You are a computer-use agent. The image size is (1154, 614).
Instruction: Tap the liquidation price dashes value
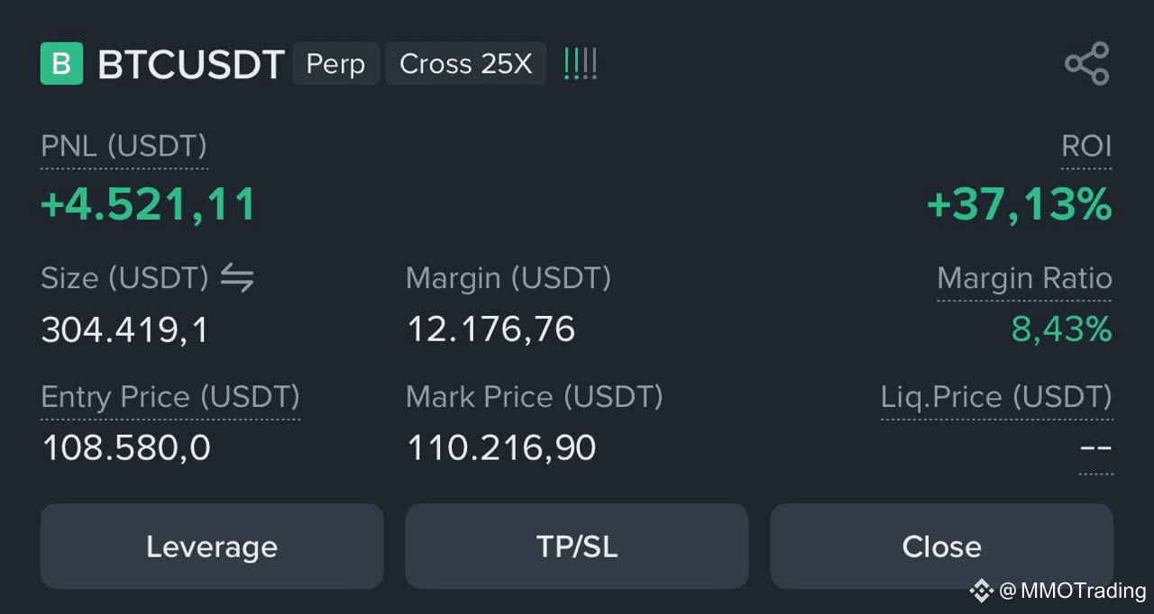pos(1095,447)
